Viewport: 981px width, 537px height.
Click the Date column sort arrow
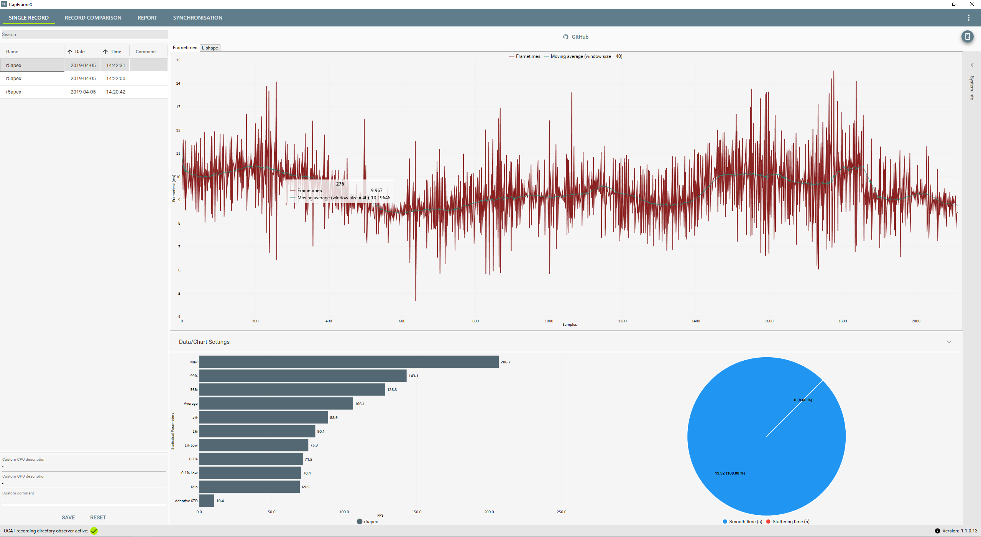(x=70, y=52)
